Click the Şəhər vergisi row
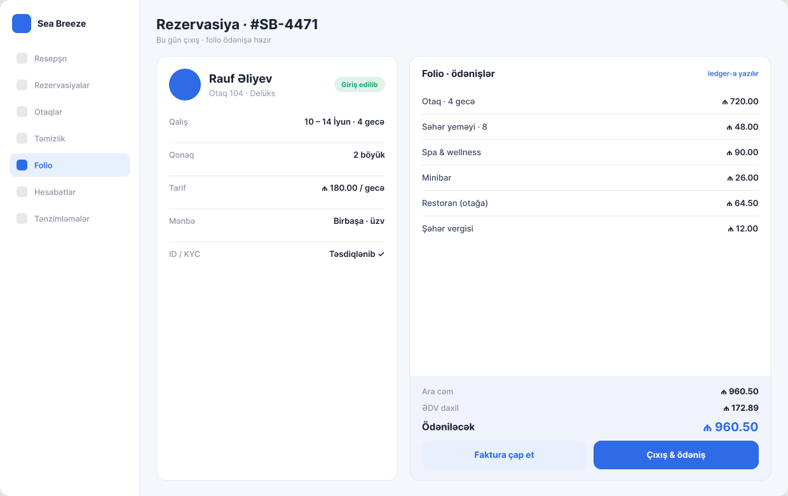The height and width of the screenshot is (496, 788). pos(590,229)
